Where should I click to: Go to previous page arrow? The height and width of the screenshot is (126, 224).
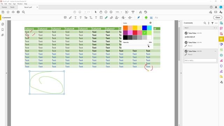tap(75, 12)
